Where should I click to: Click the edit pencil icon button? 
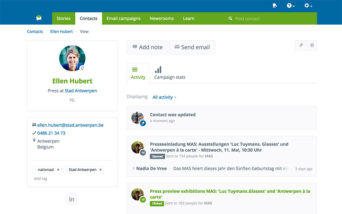(x=301, y=45)
